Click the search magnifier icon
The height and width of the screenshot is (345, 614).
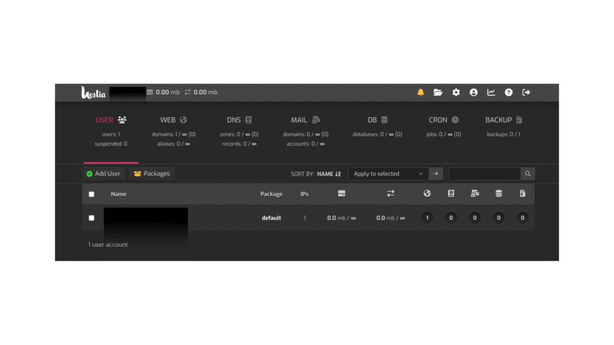(x=528, y=174)
